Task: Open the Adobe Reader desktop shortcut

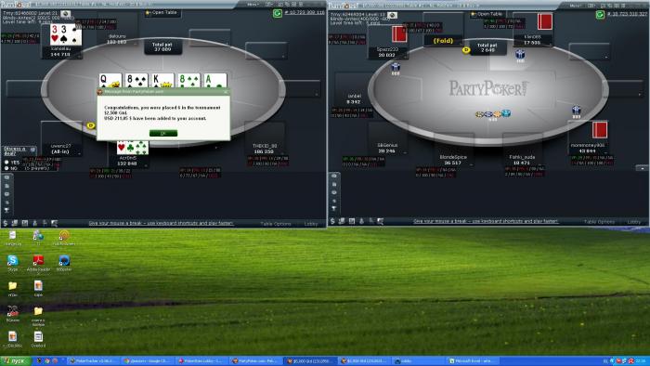Action: click(x=38, y=263)
